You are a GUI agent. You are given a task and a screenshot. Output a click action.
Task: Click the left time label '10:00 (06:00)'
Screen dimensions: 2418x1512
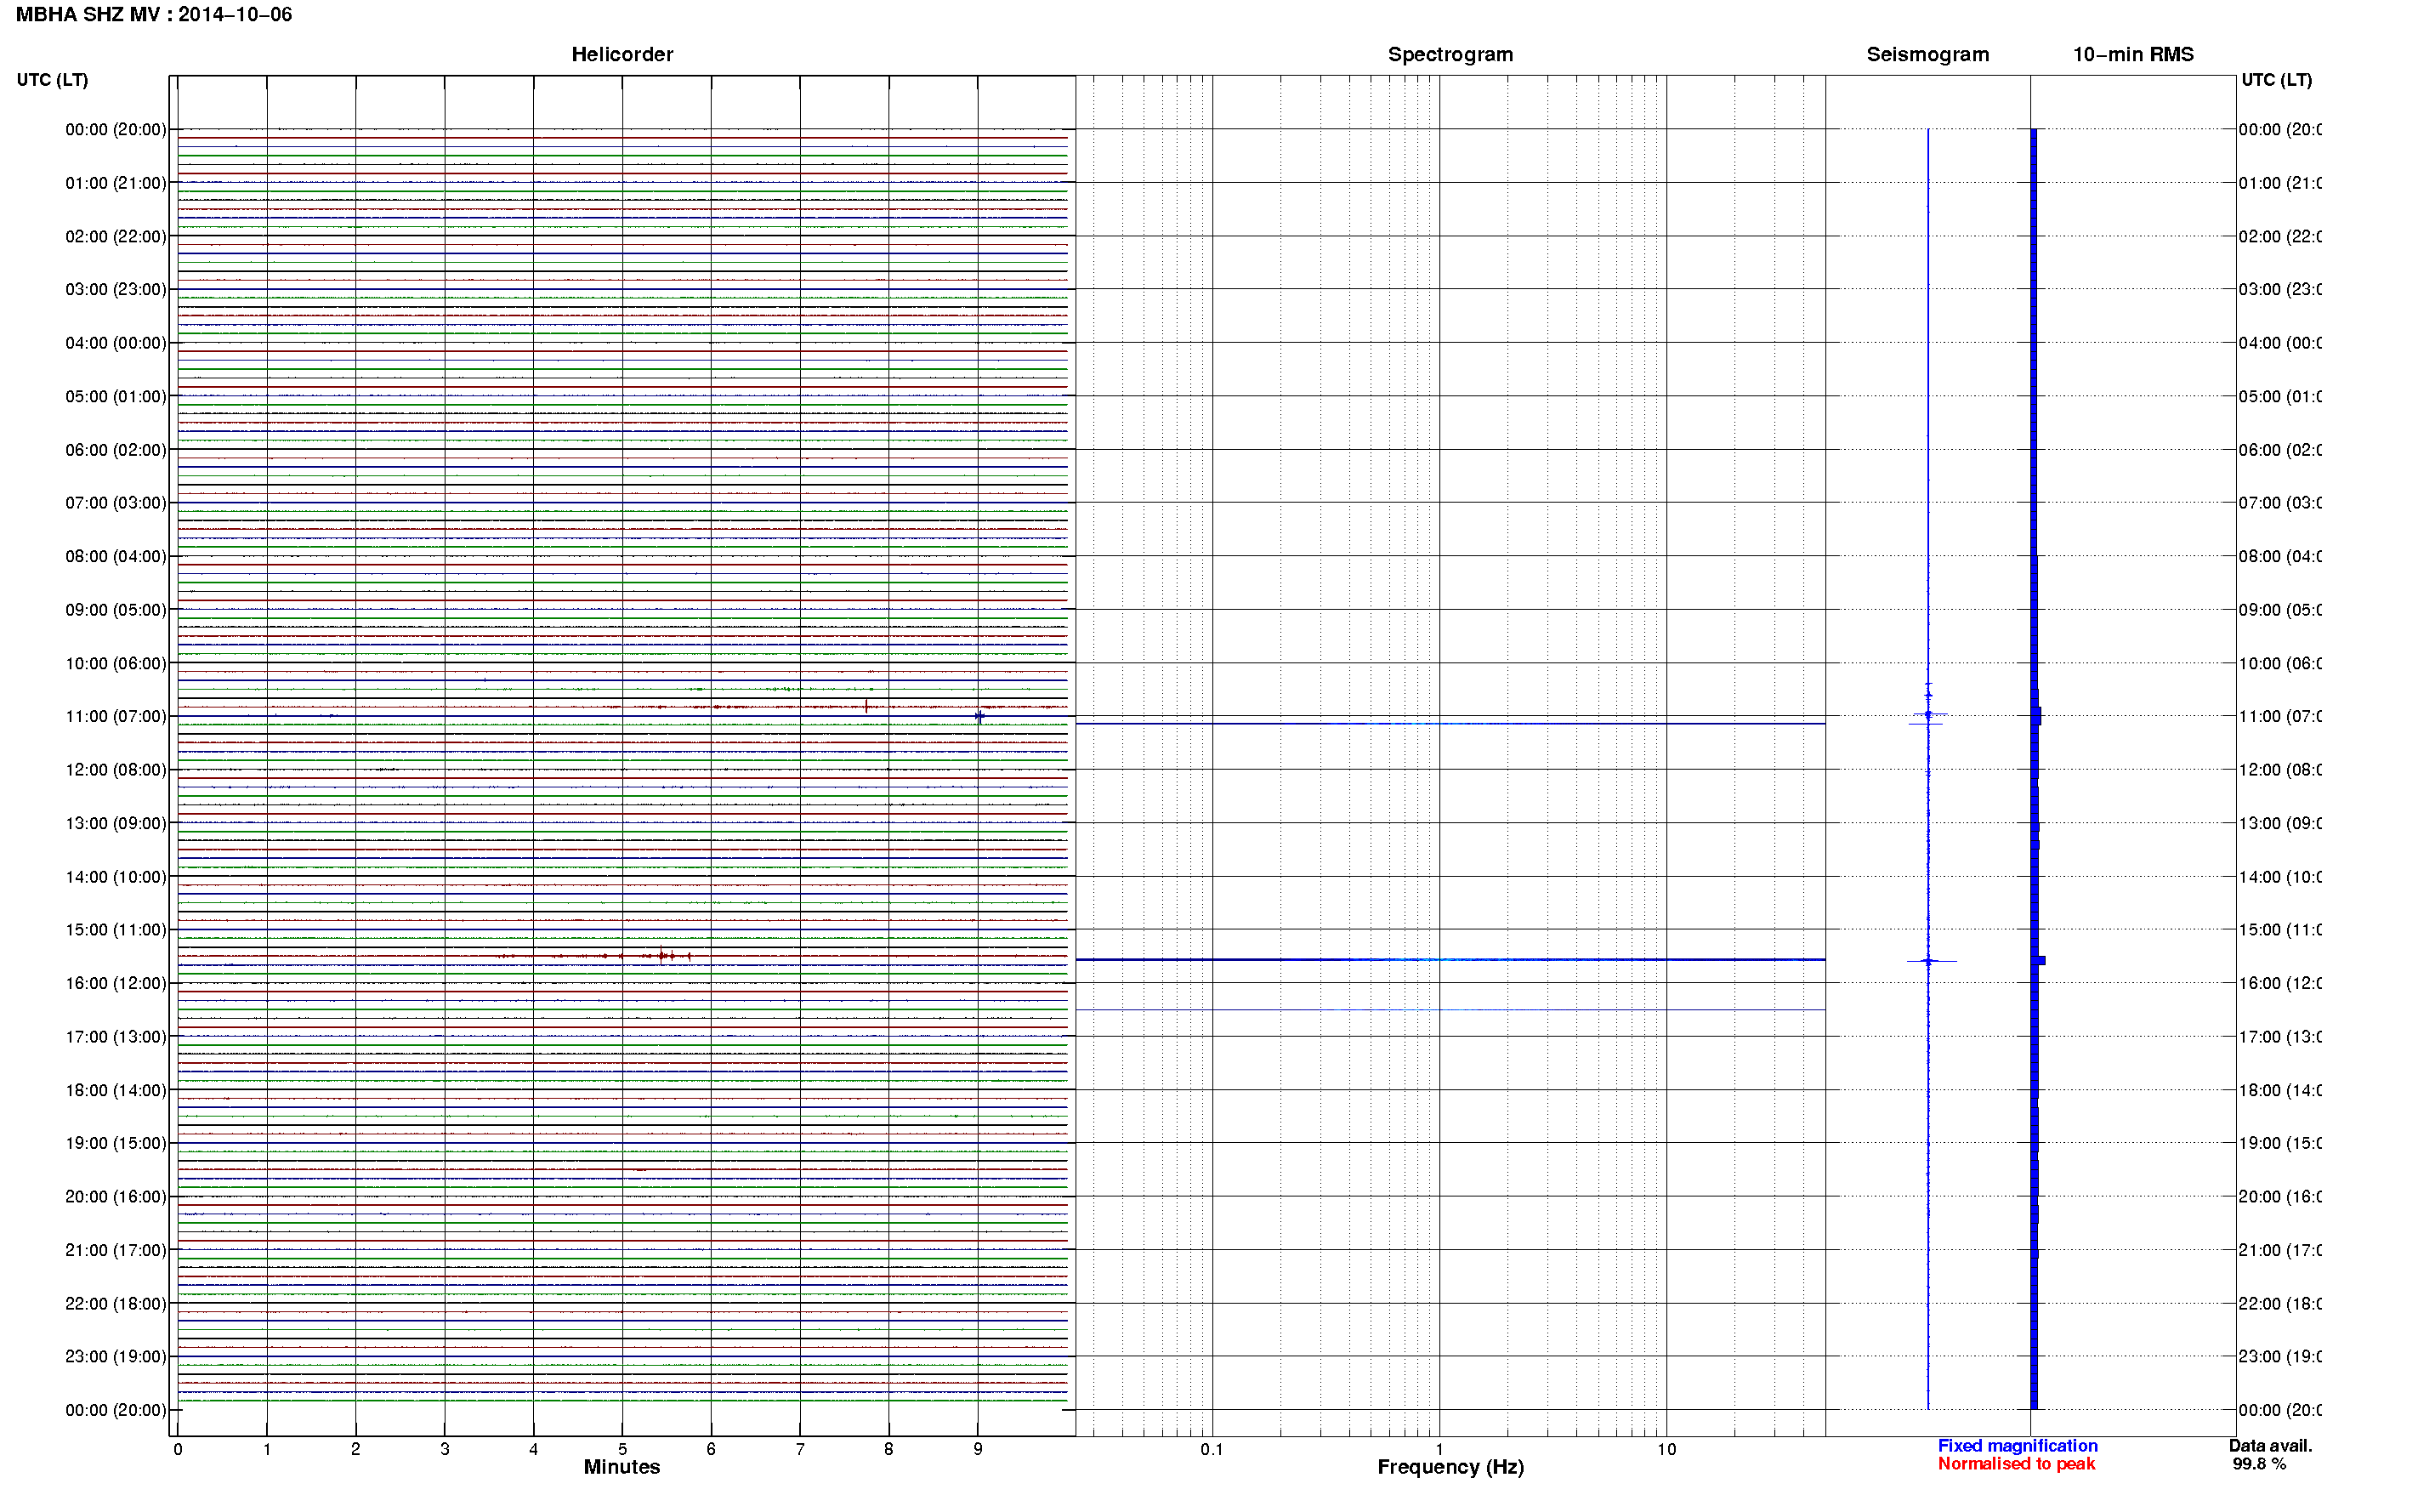click(116, 663)
